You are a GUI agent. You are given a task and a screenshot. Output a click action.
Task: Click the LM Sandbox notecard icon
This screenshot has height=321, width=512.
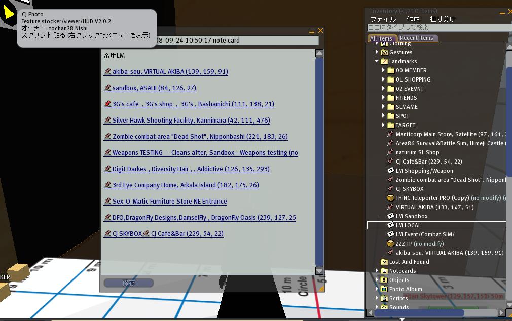tap(390, 216)
